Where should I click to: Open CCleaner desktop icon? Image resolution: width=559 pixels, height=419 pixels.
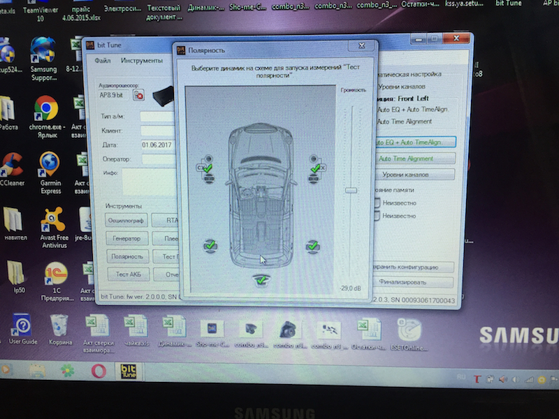12,170
